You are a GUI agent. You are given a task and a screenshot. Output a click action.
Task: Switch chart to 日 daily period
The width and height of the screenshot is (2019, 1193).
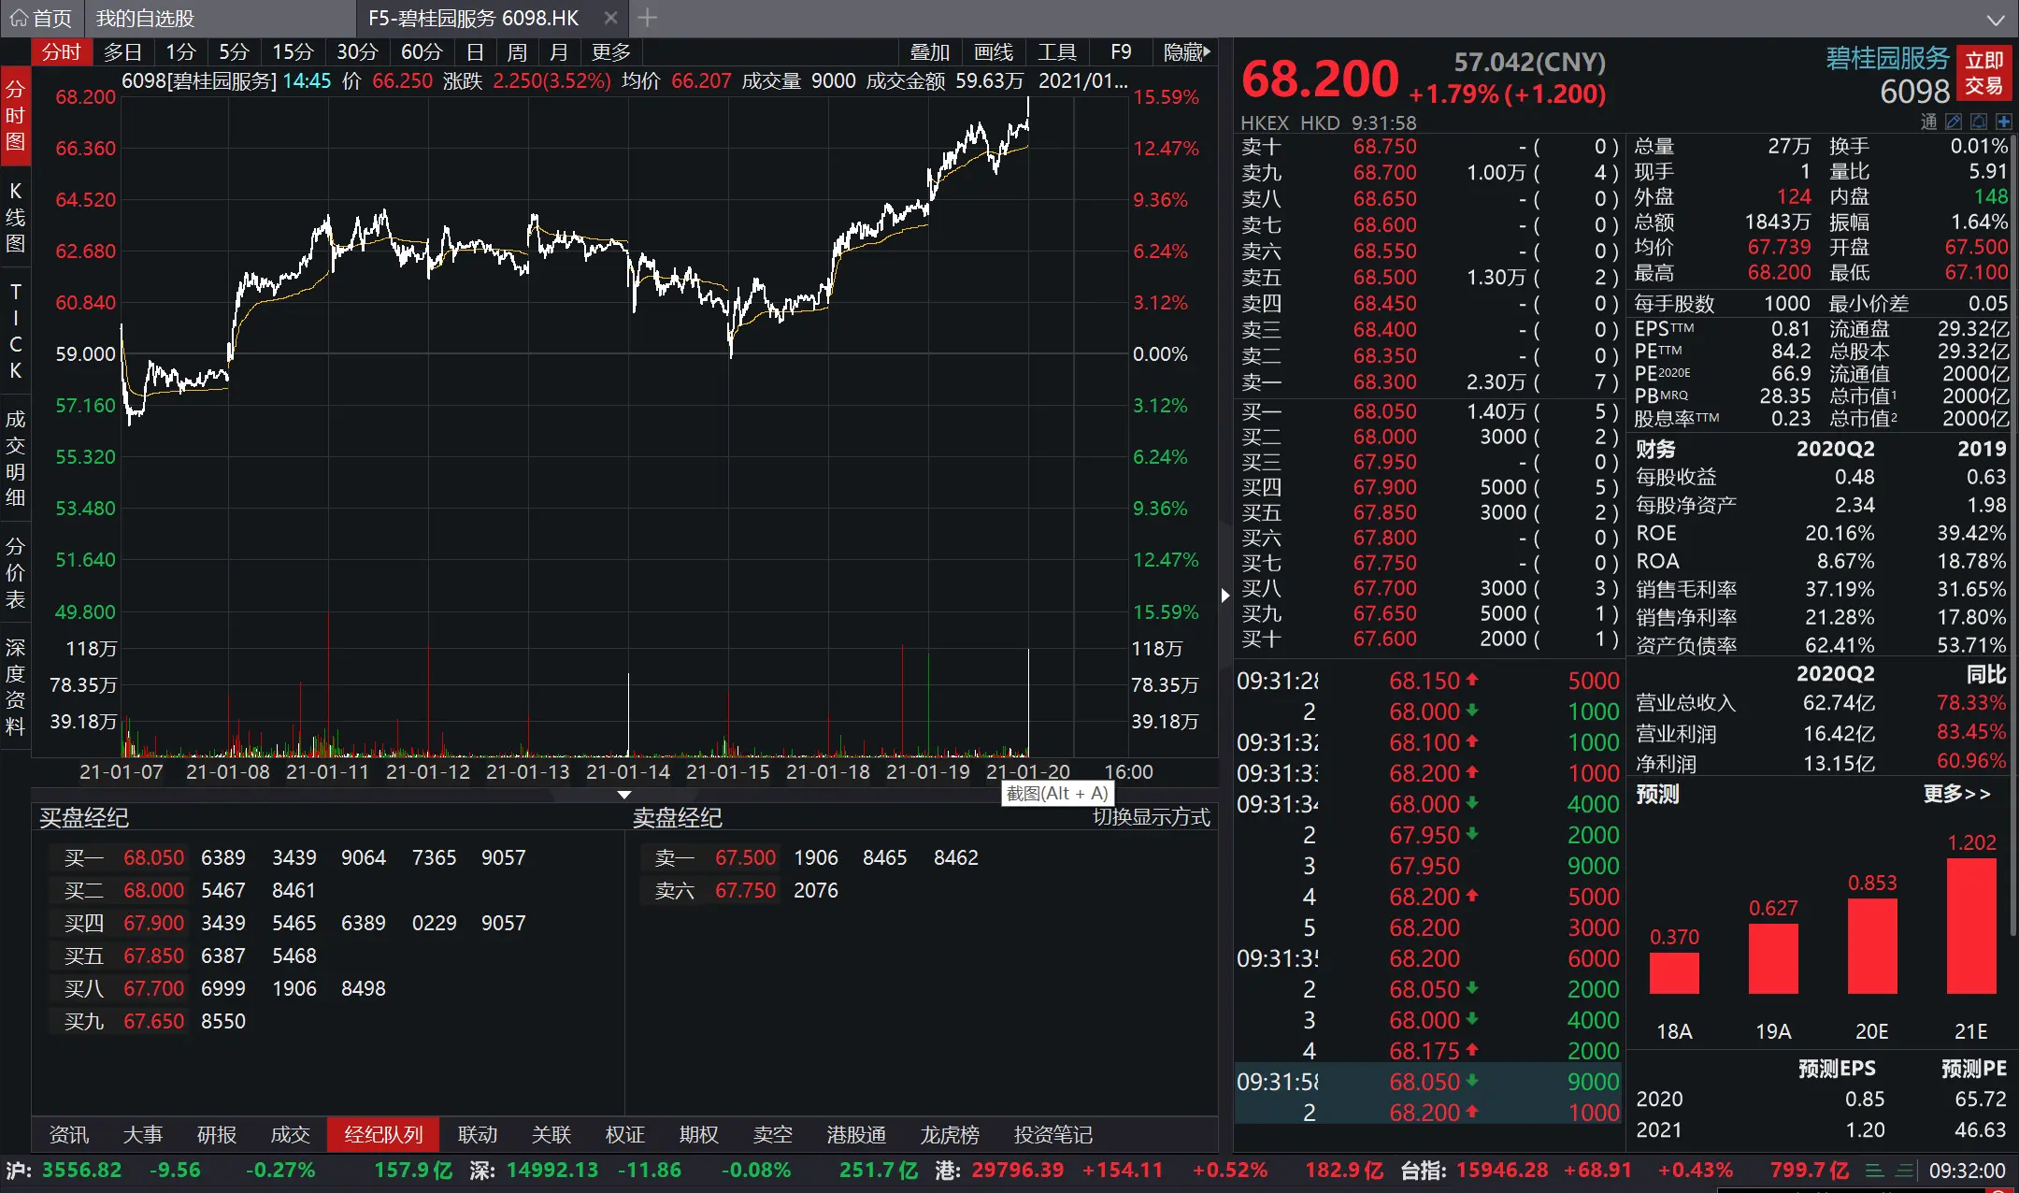(x=475, y=52)
